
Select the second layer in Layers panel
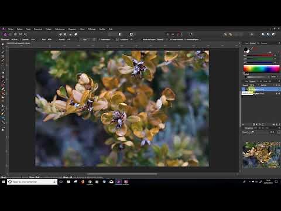(x=261, y=94)
